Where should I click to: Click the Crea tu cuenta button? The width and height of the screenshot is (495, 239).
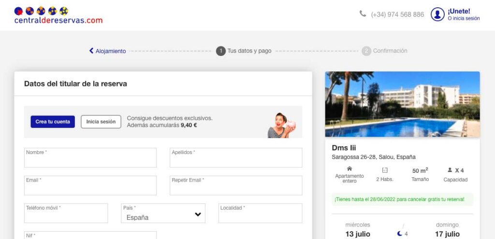coord(53,122)
